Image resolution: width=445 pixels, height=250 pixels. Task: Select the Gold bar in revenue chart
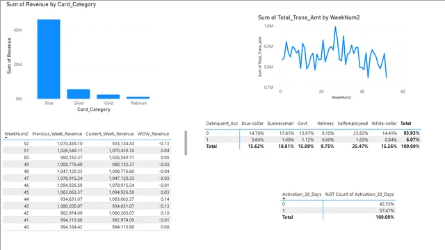coord(108,97)
